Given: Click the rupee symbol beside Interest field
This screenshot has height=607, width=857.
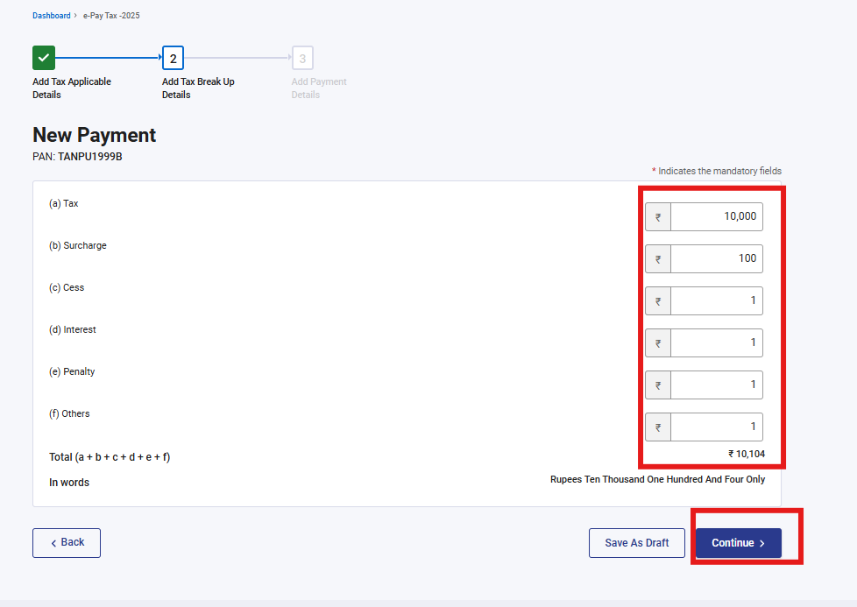Looking at the screenshot, I should (658, 343).
